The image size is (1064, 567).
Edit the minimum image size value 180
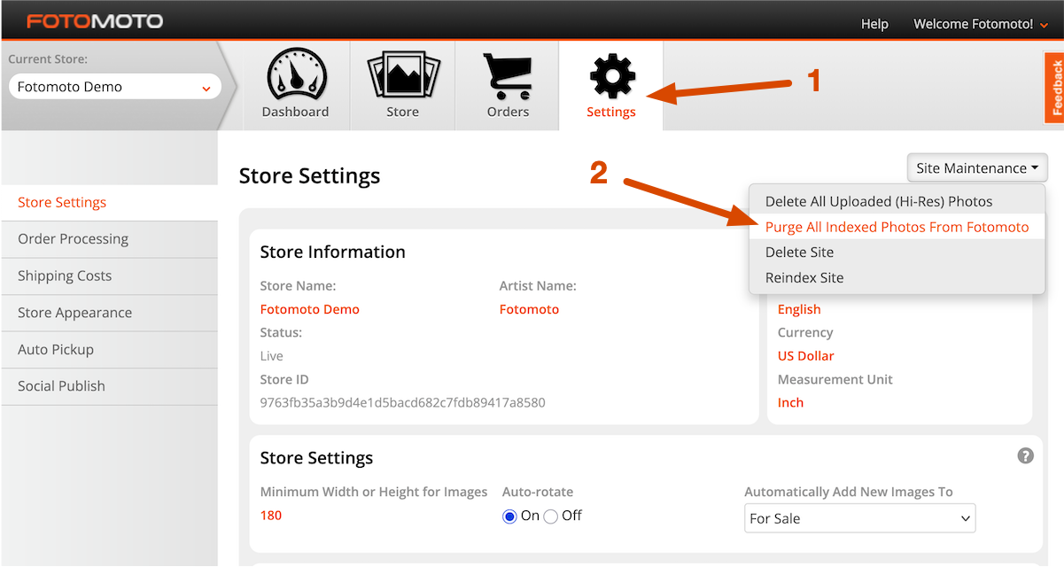[271, 516]
